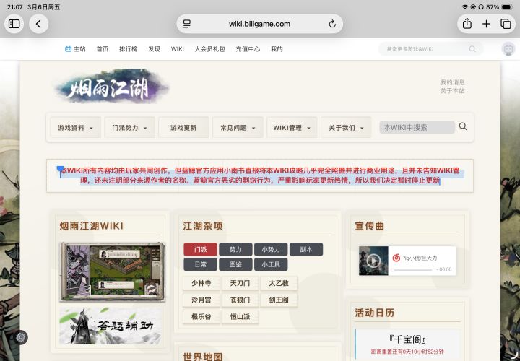This screenshot has width=520, height=361.
Task: Open 首页 in top navigation
Action: pyautogui.click(x=102, y=49)
